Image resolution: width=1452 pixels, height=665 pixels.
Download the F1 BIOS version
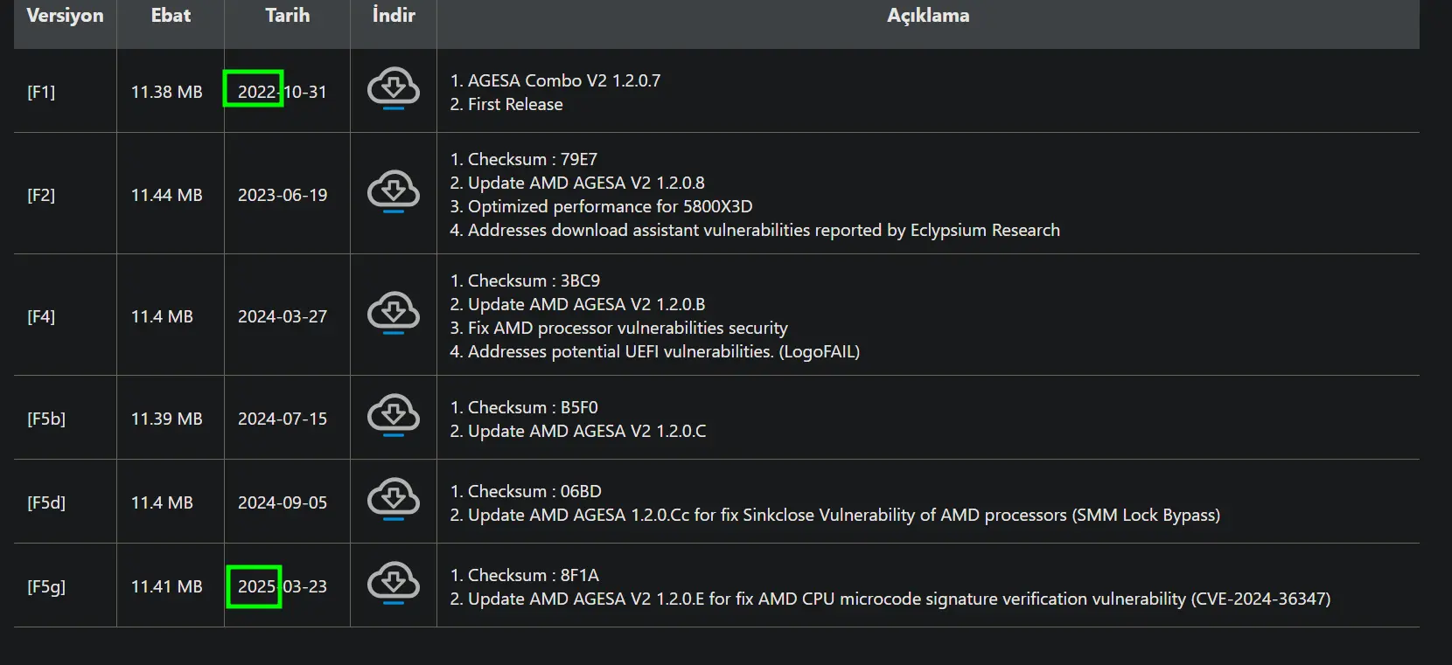click(x=394, y=88)
